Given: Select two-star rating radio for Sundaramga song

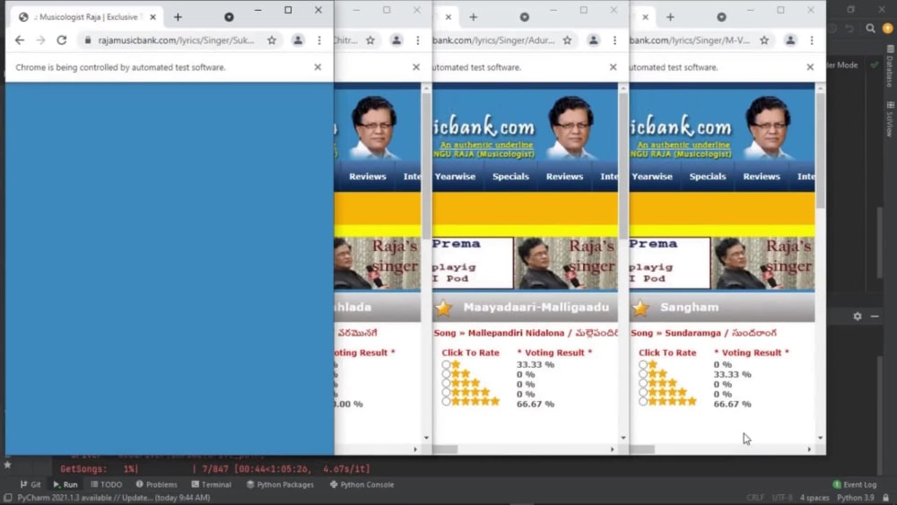Looking at the screenshot, I should [x=643, y=374].
